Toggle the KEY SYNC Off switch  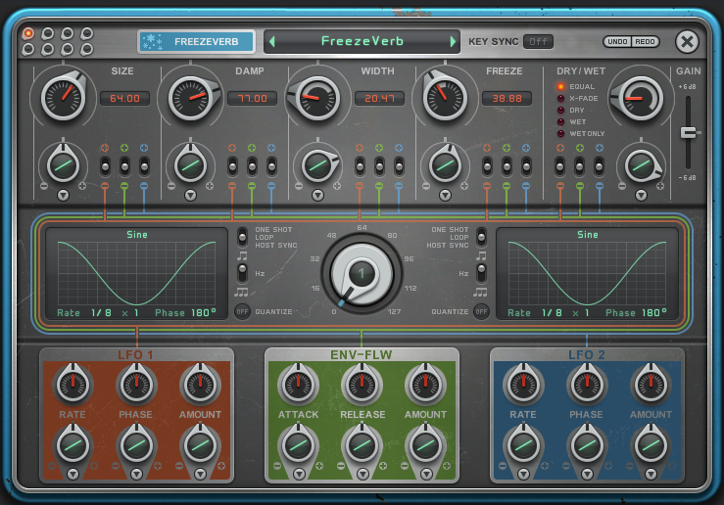[537, 41]
